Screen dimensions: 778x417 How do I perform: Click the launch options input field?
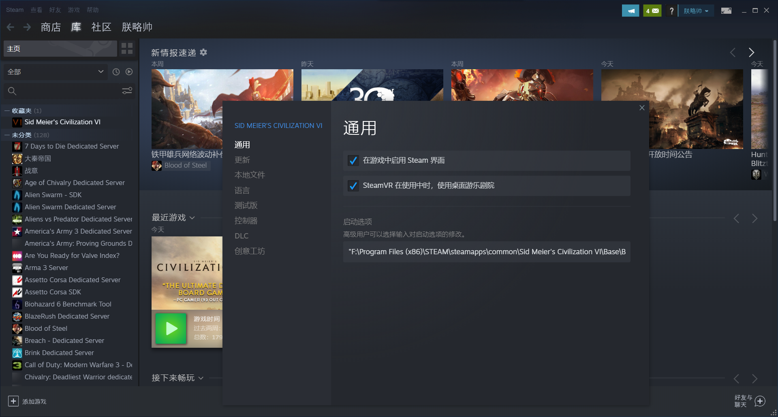(487, 252)
